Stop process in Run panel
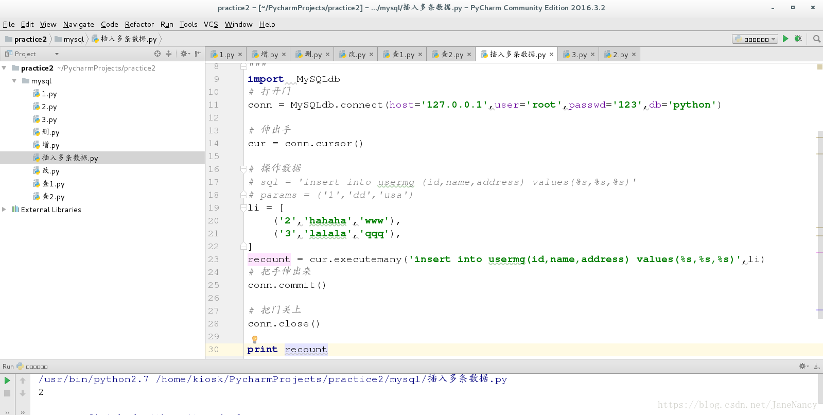The width and height of the screenshot is (823, 415). click(x=7, y=393)
